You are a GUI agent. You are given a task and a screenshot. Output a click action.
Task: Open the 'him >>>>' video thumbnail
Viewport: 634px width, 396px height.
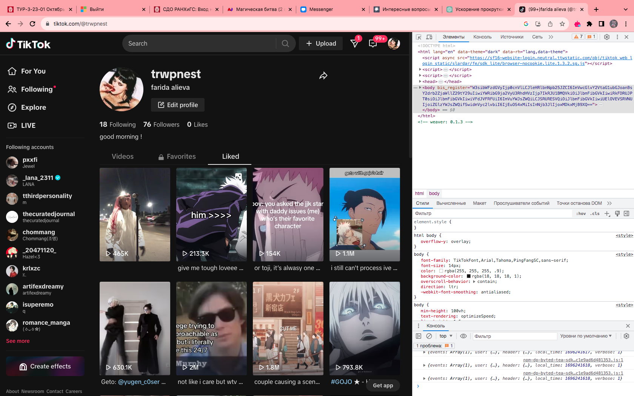pos(211,215)
